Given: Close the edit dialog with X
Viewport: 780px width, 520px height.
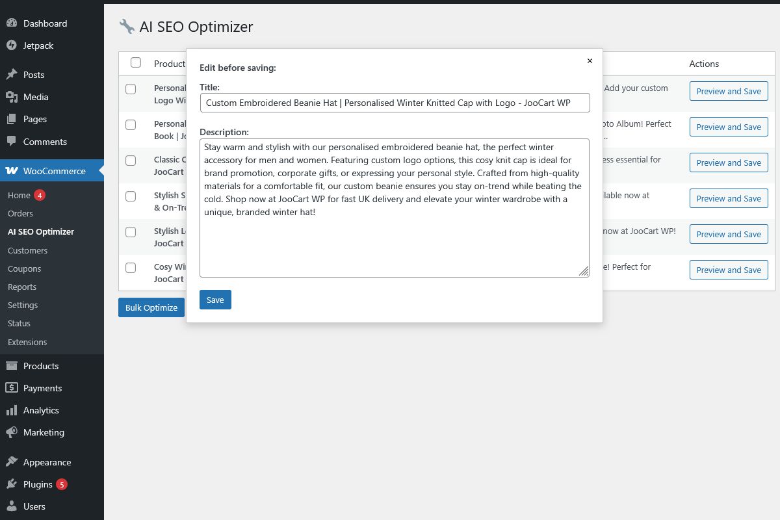Looking at the screenshot, I should 590,61.
